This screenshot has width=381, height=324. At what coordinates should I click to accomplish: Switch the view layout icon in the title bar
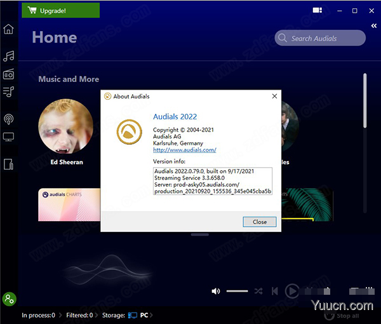[x=317, y=10]
